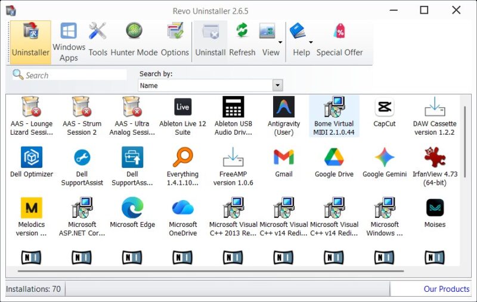Select AAS - Strum Session 2
The image size is (477, 302).
pos(82,116)
